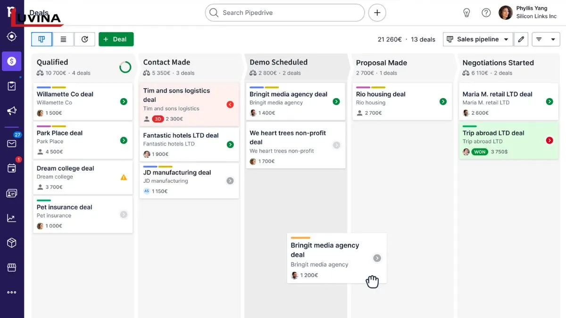This screenshot has width=566, height=318.
Task: Open the more options ellipsis menu
Action: [12, 293]
